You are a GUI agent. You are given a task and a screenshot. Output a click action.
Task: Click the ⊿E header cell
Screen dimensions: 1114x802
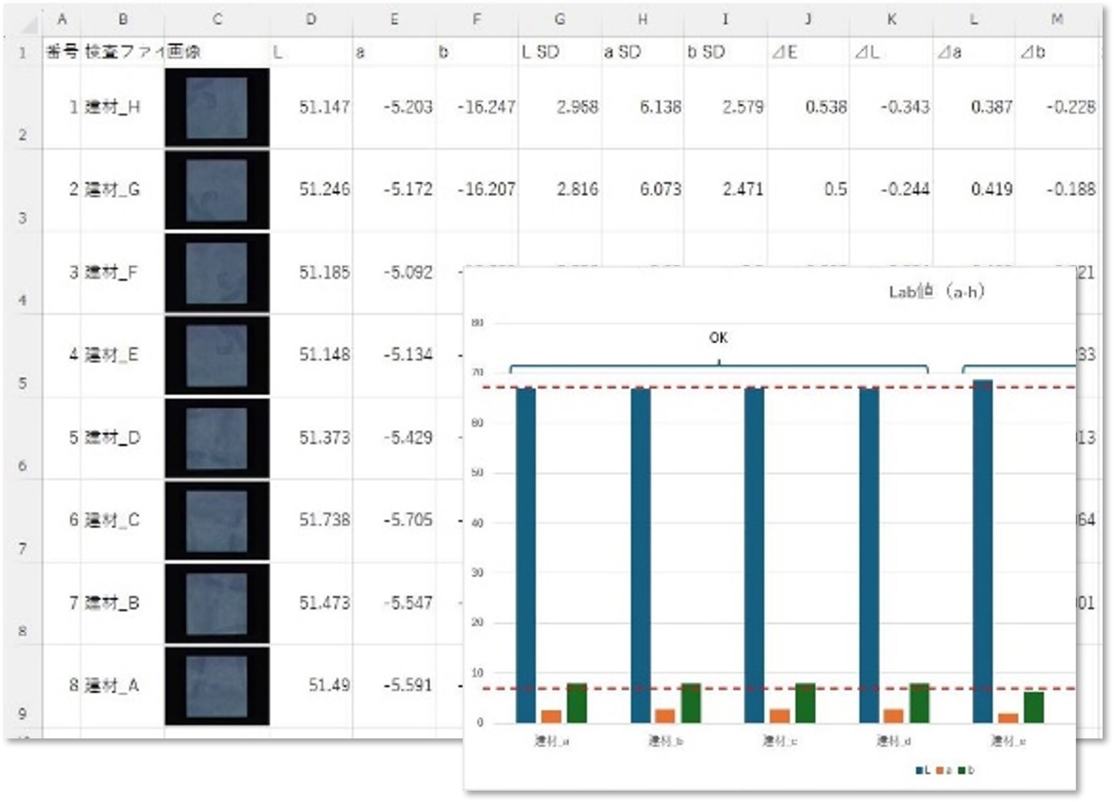coord(808,51)
